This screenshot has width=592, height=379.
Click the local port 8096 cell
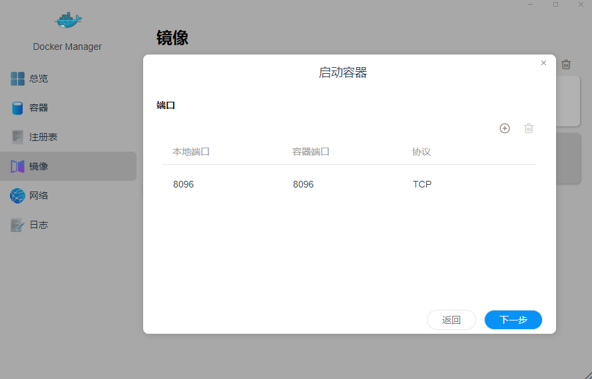pos(184,184)
